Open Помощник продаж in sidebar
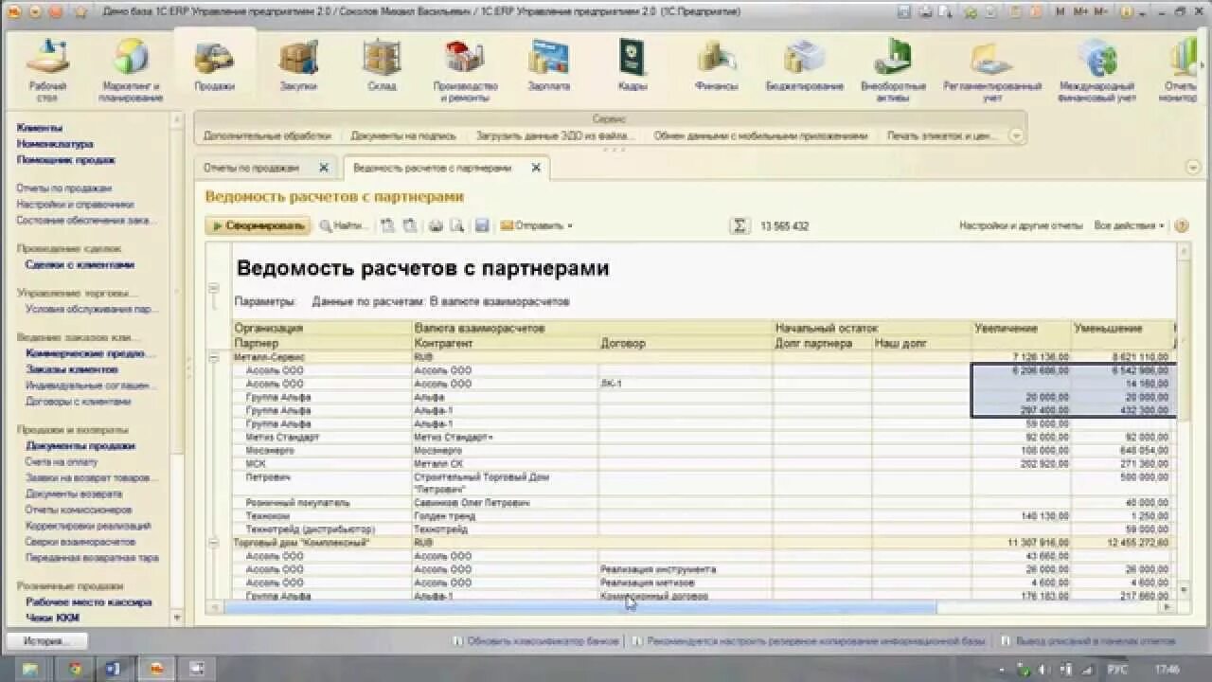The width and height of the screenshot is (1212, 682). tap(65, 159)
